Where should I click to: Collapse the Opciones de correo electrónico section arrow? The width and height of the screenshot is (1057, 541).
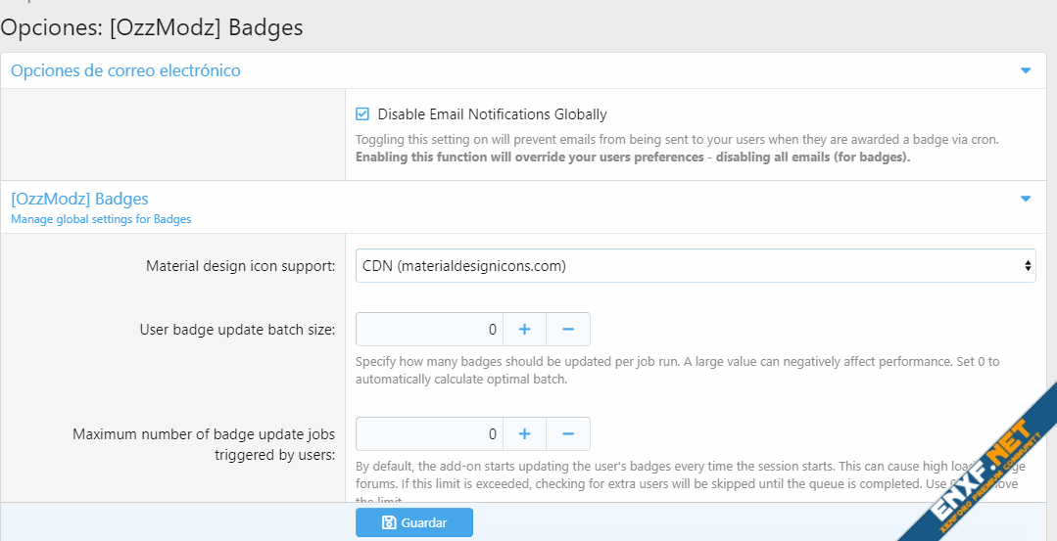pos(1026,70)
